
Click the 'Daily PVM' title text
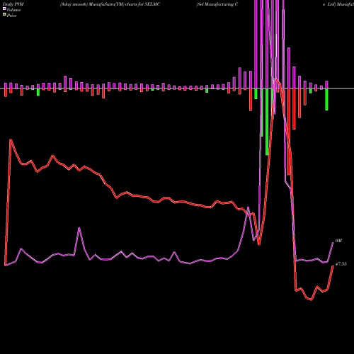13,4
